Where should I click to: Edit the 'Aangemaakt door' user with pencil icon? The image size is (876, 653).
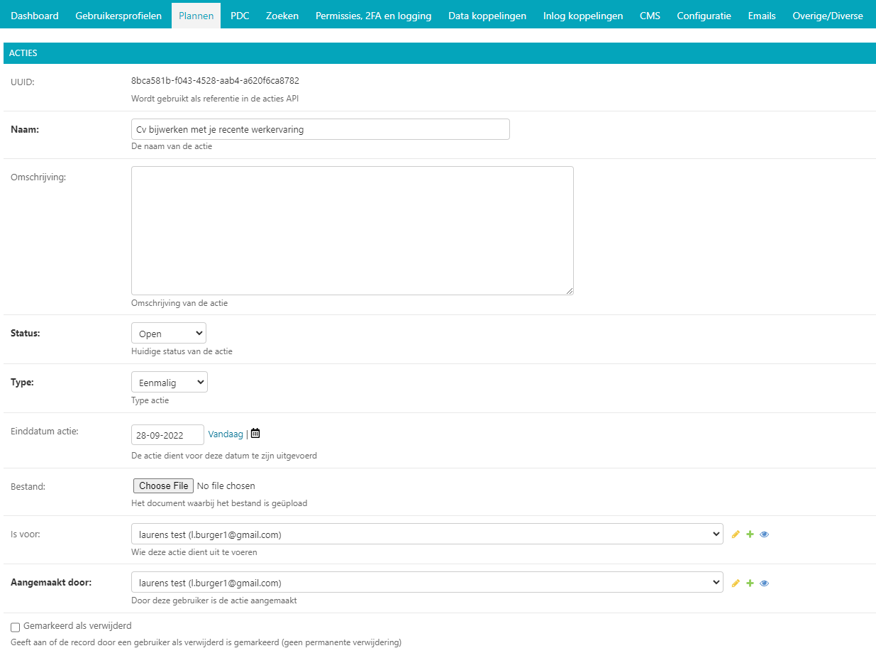[x=736, y=583]
